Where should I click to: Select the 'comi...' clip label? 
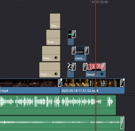(x=80, y=58)
